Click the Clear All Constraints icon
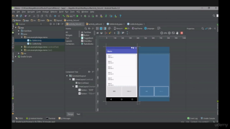The image size is (230, 129). pyautogui.click(x=106, y=33)
